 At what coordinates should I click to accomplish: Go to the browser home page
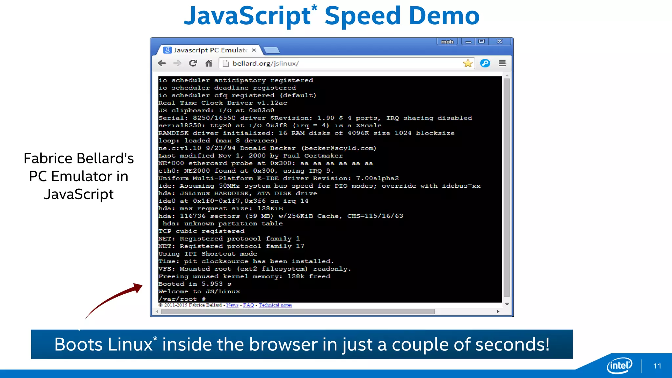click(209, 63)
